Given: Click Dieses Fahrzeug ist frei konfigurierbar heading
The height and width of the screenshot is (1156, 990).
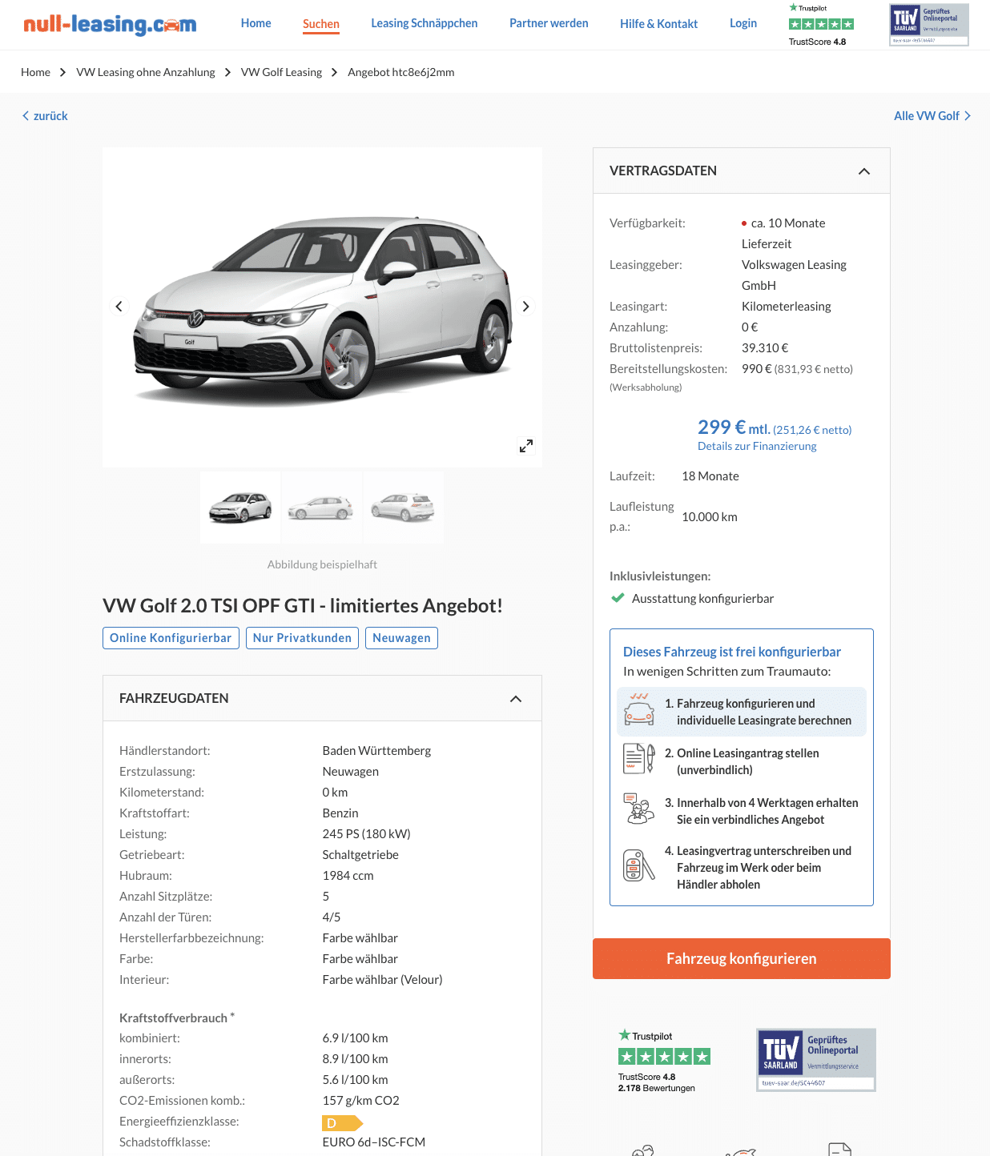Looking at the screenshot, I should tap(732, 652).
